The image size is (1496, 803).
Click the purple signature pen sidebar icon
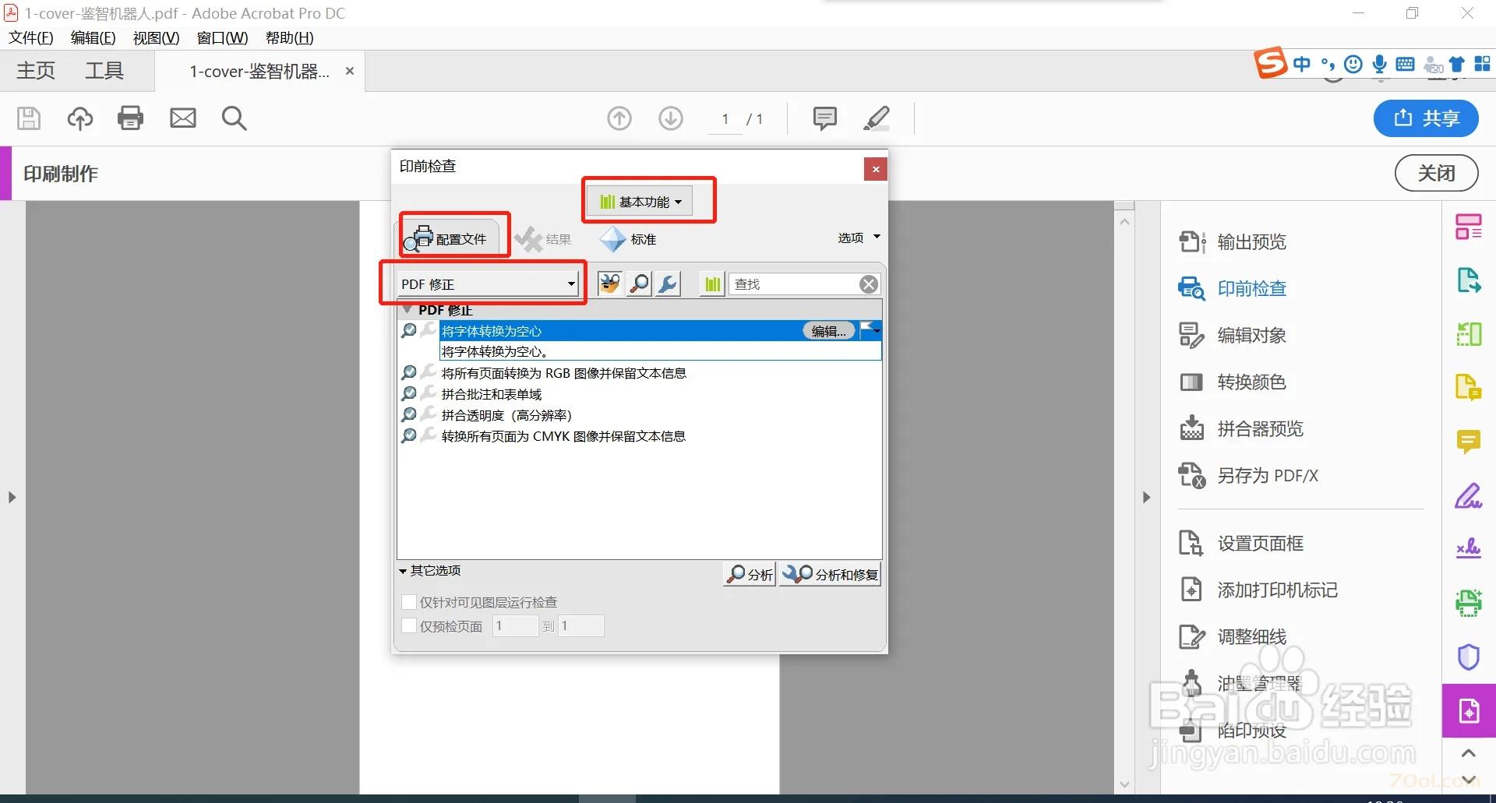pyautogui.click(x=1469, y=495)
